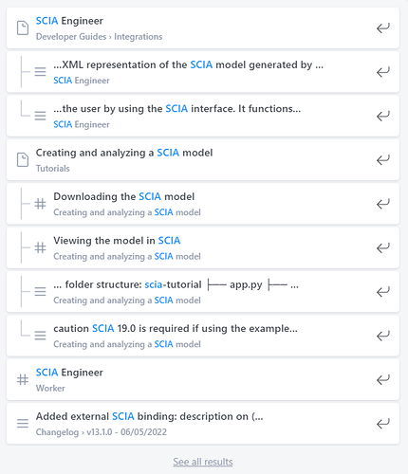The image size is (408, 474).
Task: Click the page icon beside SCIA Engineer result
Action: (x=23, y=28)
